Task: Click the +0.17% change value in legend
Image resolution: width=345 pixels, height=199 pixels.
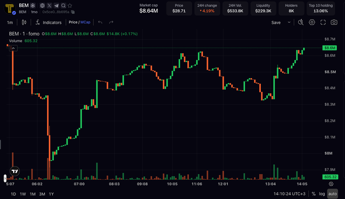Action: click(x=129, y=34)
